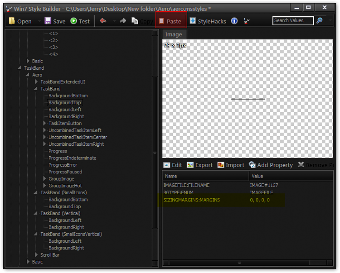This screenshot has height=273, width=340.
Task: Collapse the Aero node
Action: coord(28,75)
